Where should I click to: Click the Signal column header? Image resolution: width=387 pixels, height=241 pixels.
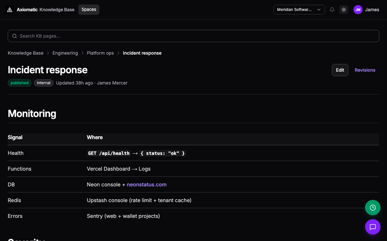(x=15, y=137)
